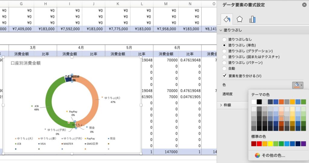
Task: Pick the red swatch in standard colors
Action: 259,144
